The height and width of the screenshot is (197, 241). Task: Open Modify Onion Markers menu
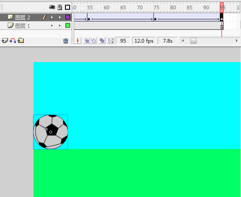point(110,41)
